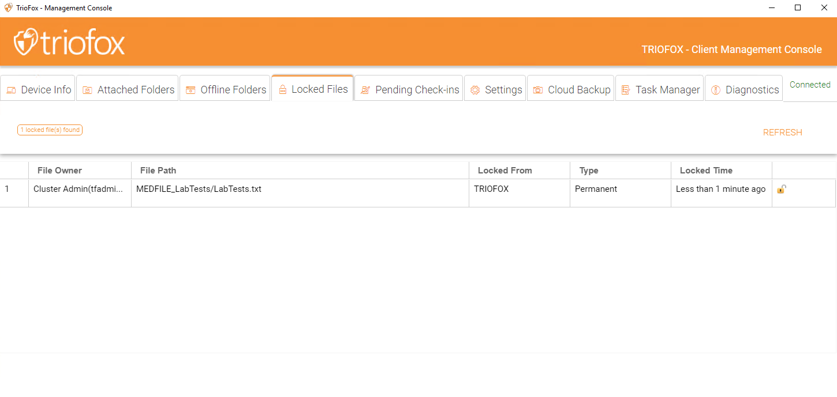The width and height of the screenshot is (837, 397).
Task: Select the Cluster Admin file owner cell
Action: pyautogui.click(x=80, y=192)
